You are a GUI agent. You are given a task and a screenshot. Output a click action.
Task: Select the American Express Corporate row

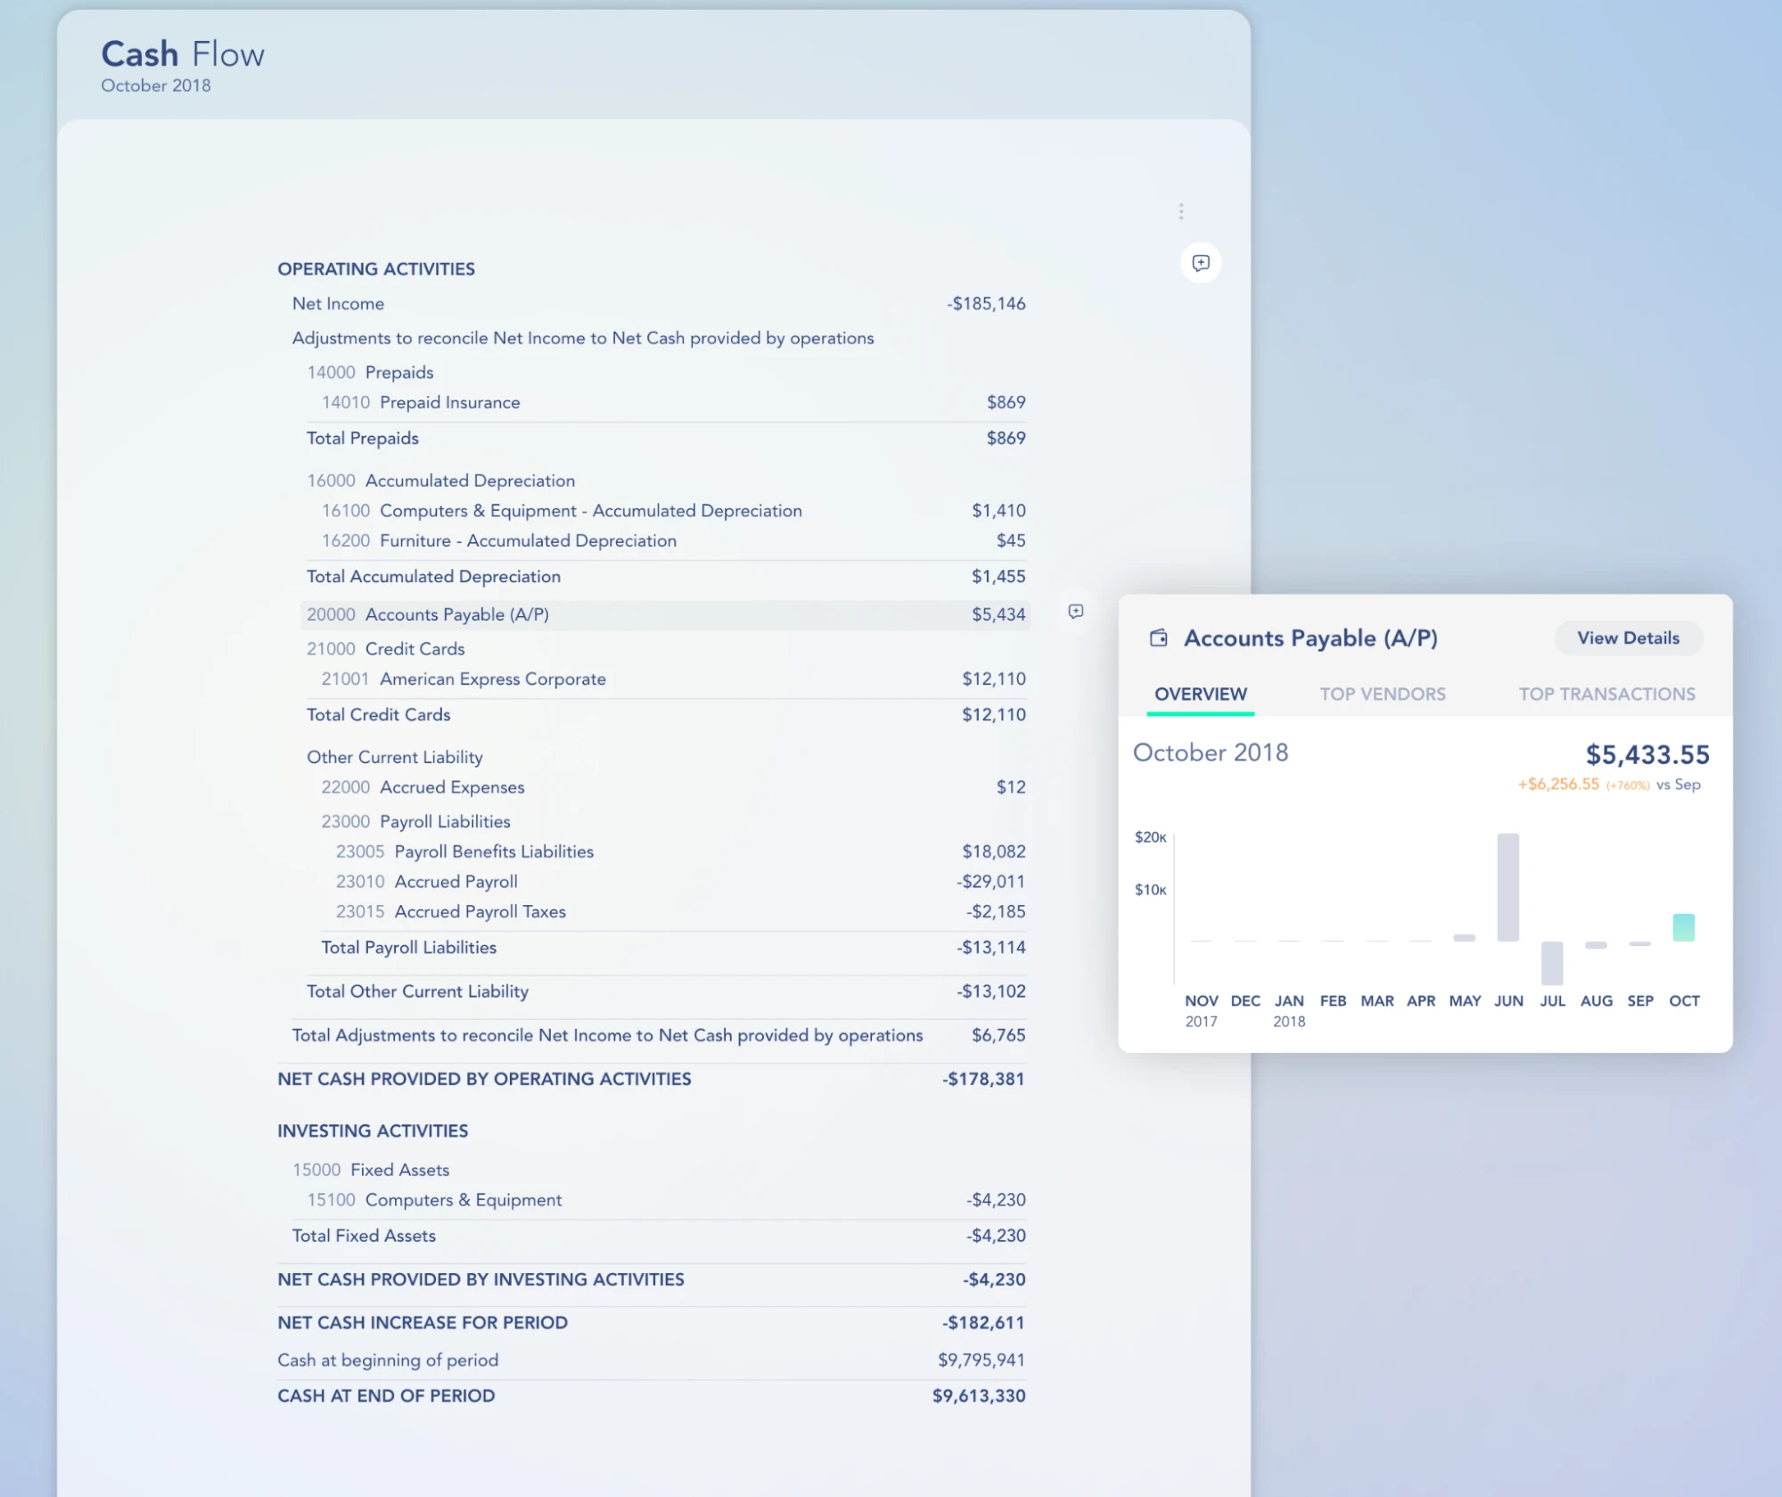pos(492,679)
